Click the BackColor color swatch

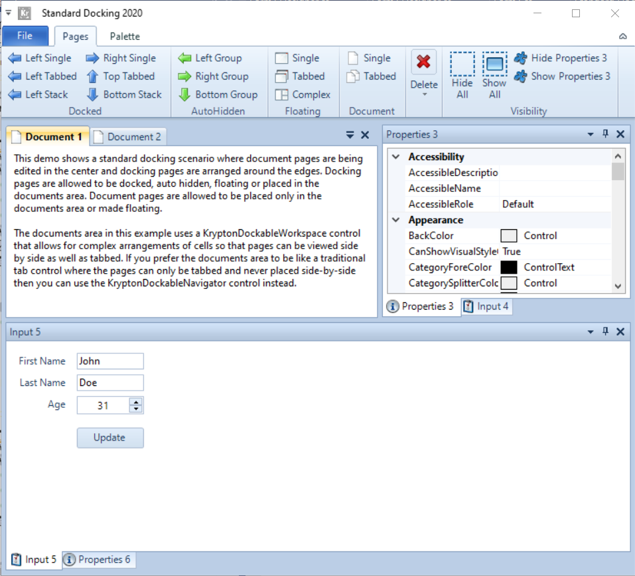(x=509, y=236)
